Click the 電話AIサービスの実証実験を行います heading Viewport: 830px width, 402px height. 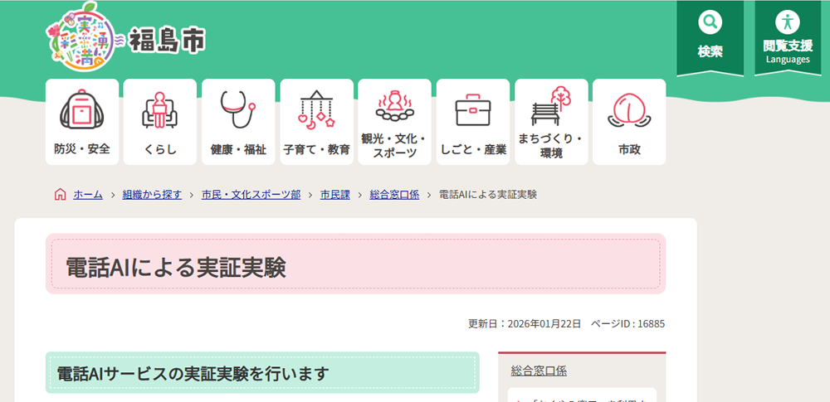[193, 374]
